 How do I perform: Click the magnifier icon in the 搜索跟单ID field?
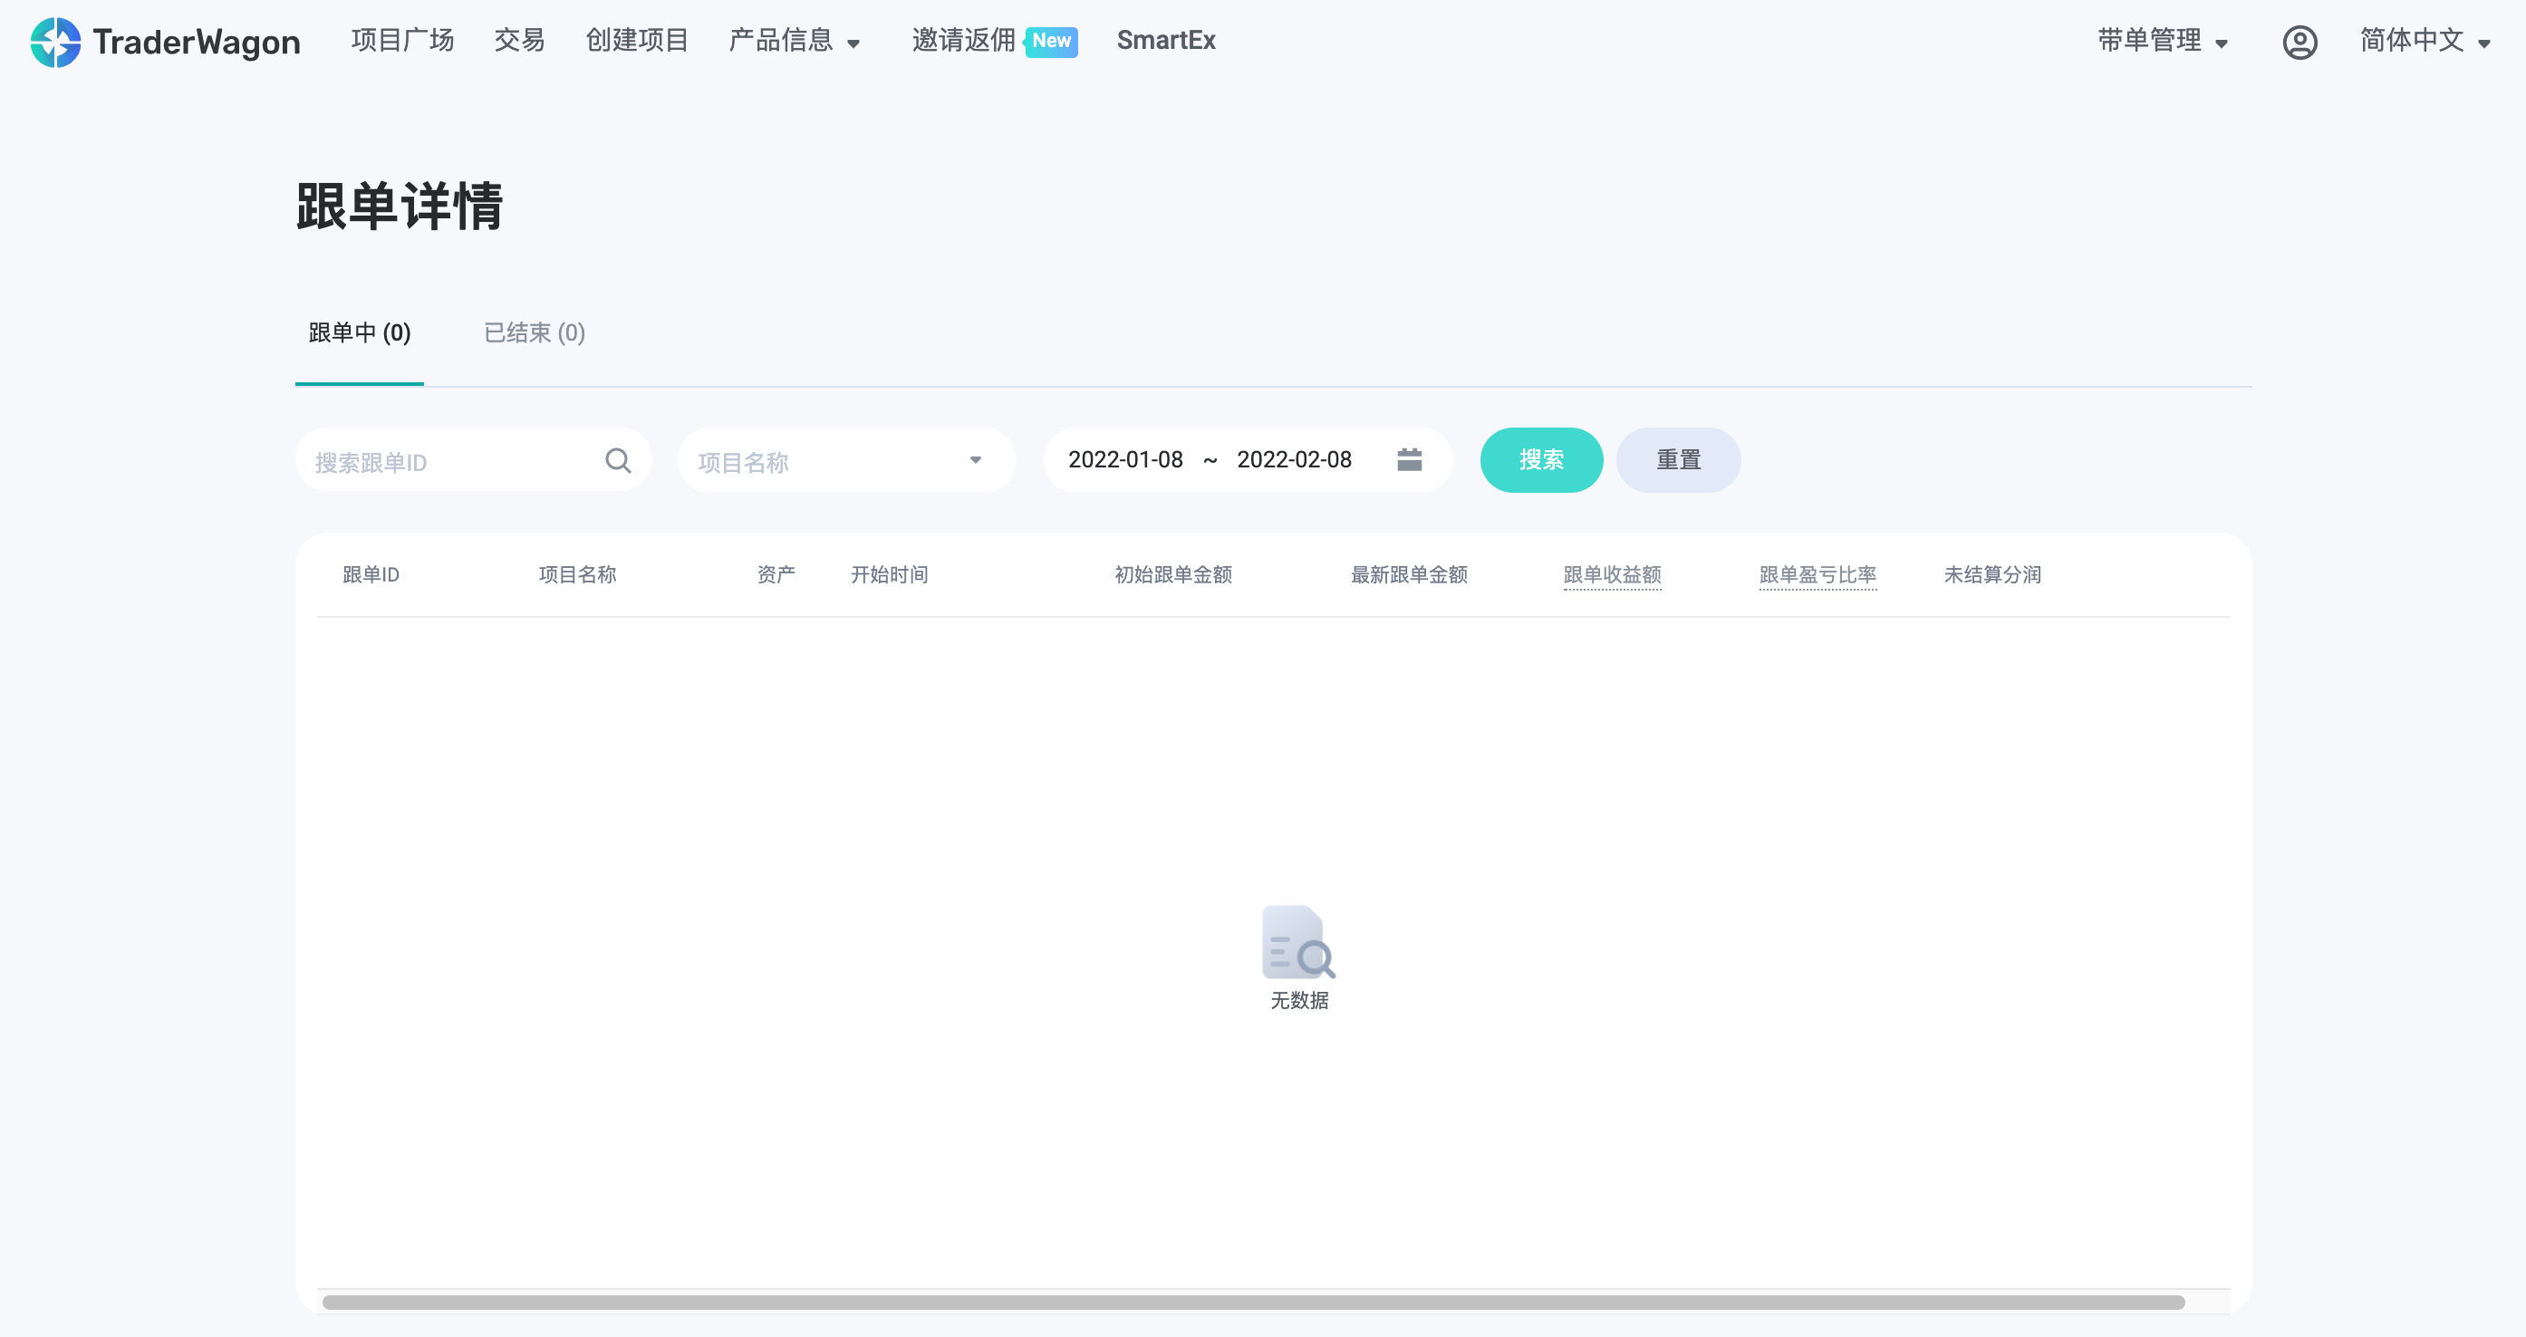[617, 460]
